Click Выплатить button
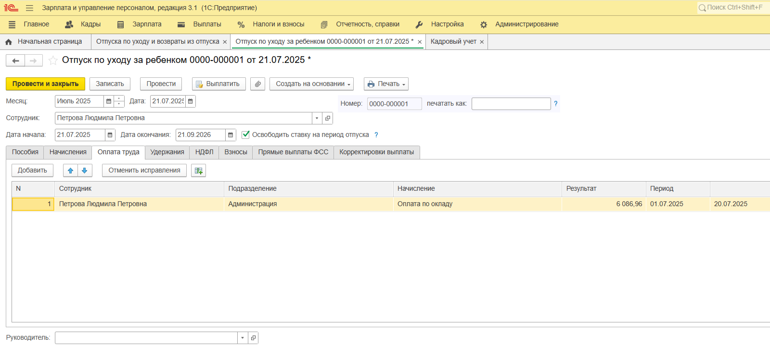The height and width of the screenshot is (347, 770). pos(219,84)
